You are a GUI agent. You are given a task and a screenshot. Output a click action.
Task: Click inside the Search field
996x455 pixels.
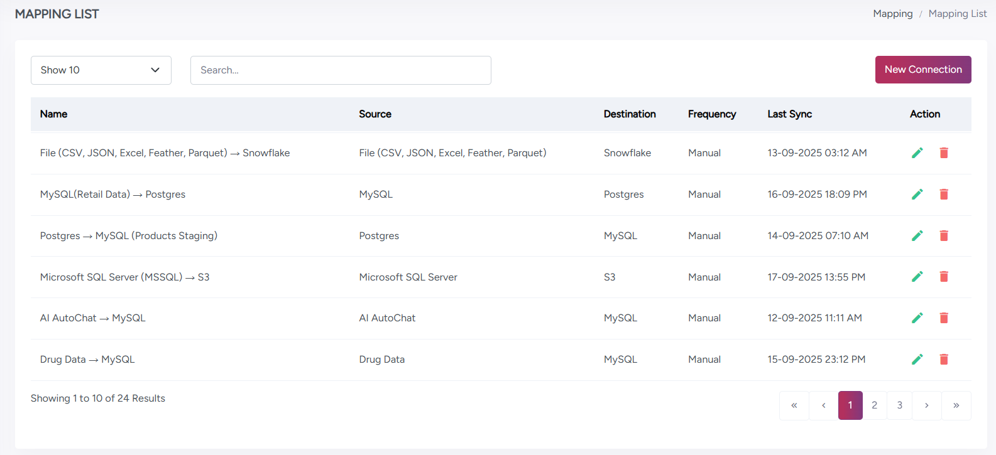[340, 70]
